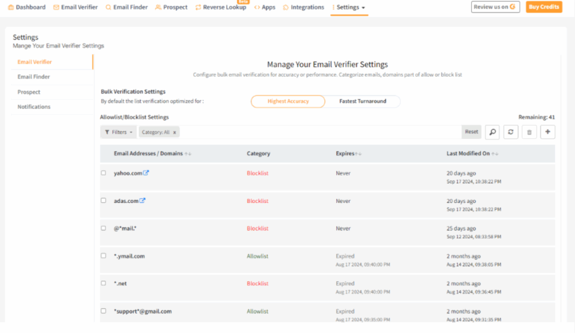Click the Reset button
The width and height of the screenshot is (575, 333).
pyautogui.click(x=471, y=132)
